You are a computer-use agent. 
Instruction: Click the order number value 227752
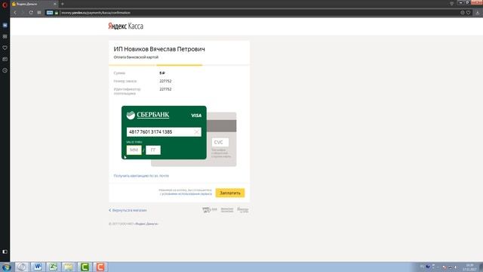click(x=165, y=81)
